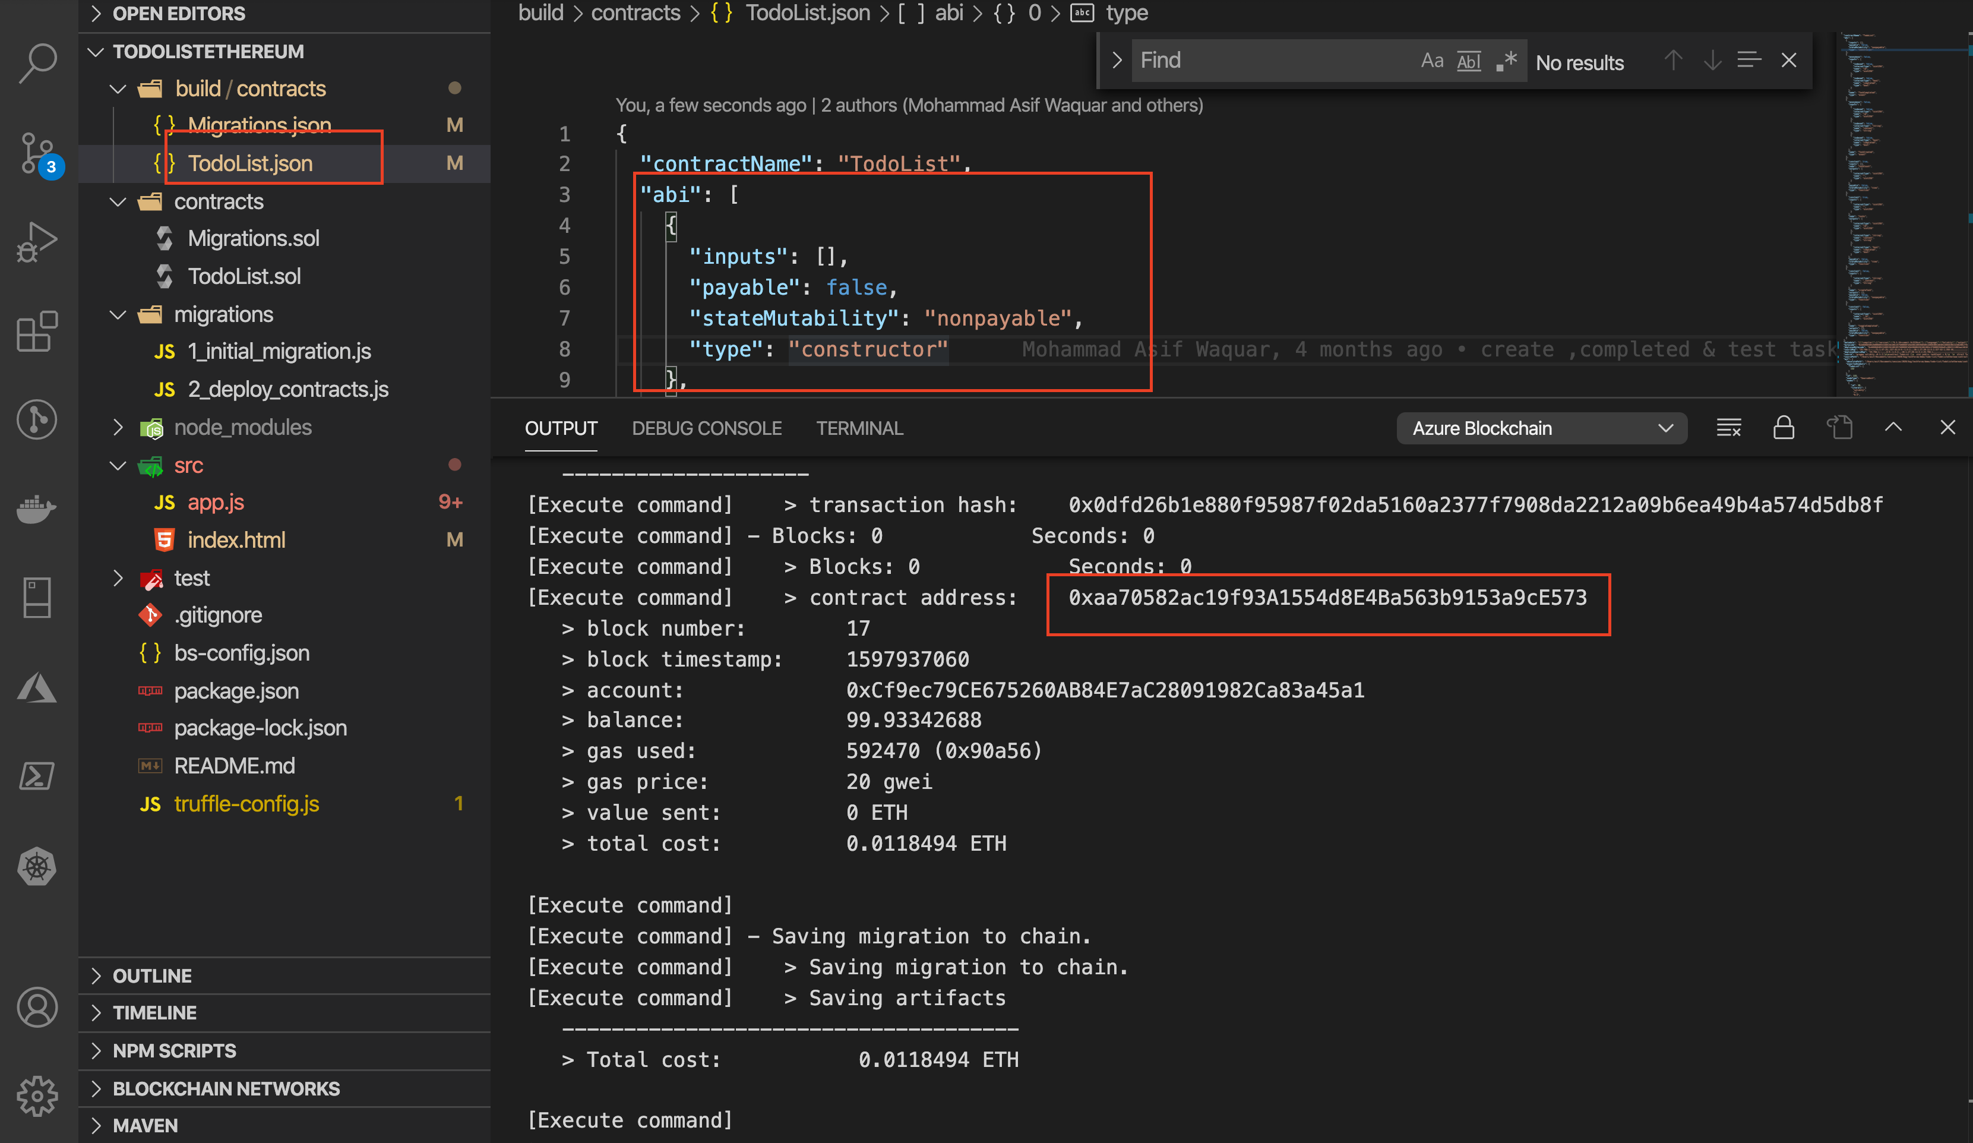Screen dimensions: 1973x1143
Task: Toggle auto-scroll lock on the Output panel
Action: pos(1784,428)
